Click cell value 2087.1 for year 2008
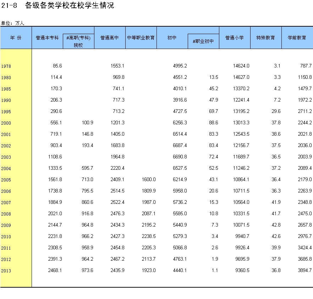Screen dimensions: 313x299 click(149, 213)
